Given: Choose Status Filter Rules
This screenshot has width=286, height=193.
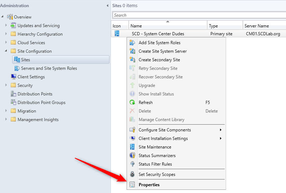Looking at the screenshot, I should pos(176,164).
